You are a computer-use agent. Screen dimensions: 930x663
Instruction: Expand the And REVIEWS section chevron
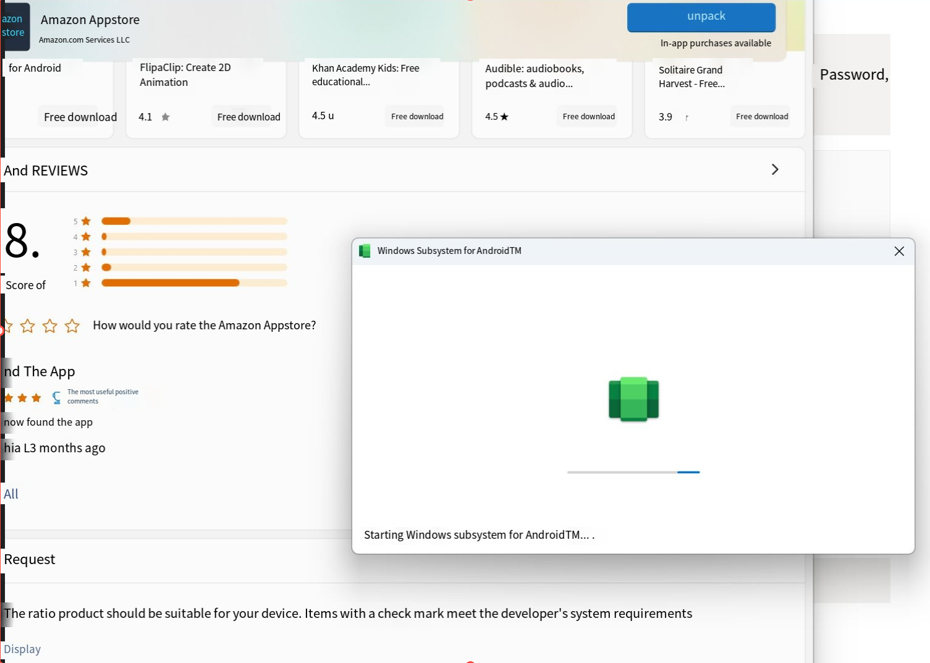tap(775, 169)
